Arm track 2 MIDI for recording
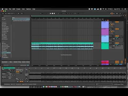The width and height of the screenshot is (128, 96). [x=122, y=29]
